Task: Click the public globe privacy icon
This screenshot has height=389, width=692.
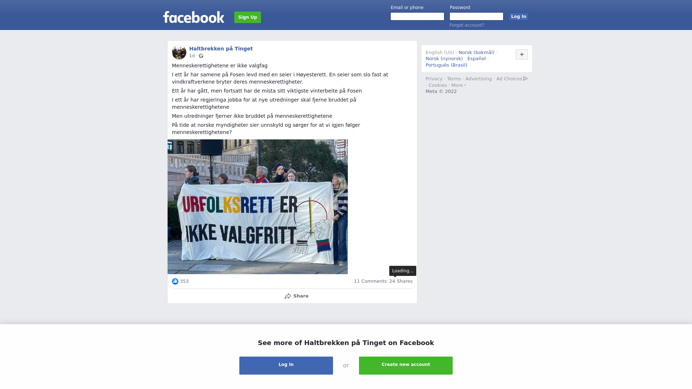Action: [201, 56]
